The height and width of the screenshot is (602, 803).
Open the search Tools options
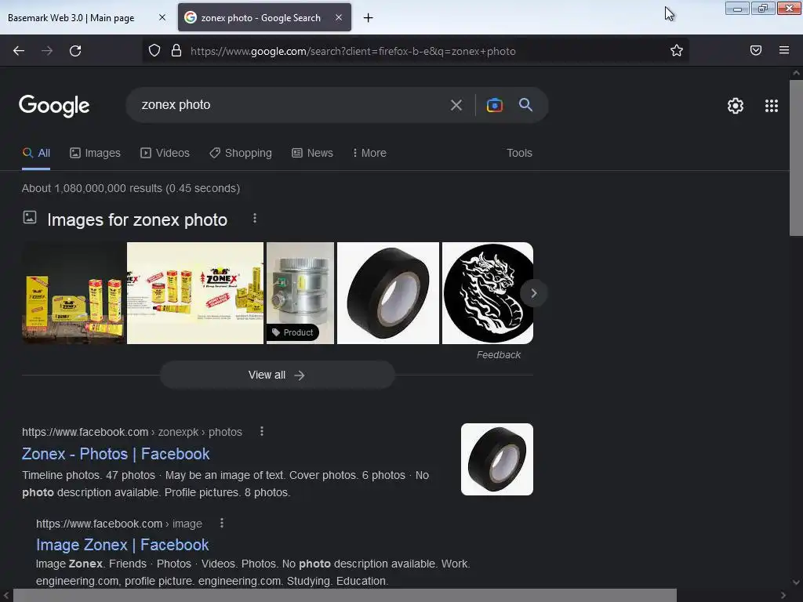point(519,153)
